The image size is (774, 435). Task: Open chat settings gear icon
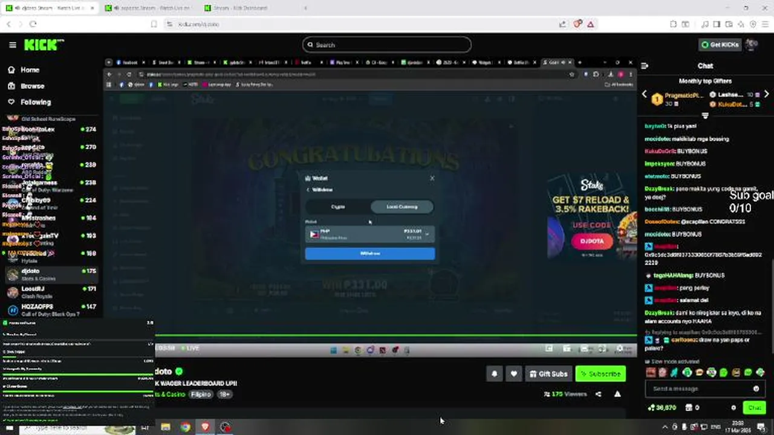[733, 408]
